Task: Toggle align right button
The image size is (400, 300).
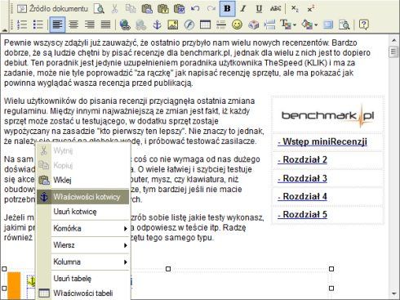Action: pyautogui.click(x=89, y=25)
